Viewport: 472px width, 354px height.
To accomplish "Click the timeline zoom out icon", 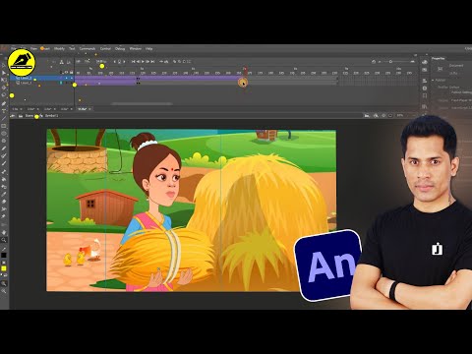I will click(380, 62).
